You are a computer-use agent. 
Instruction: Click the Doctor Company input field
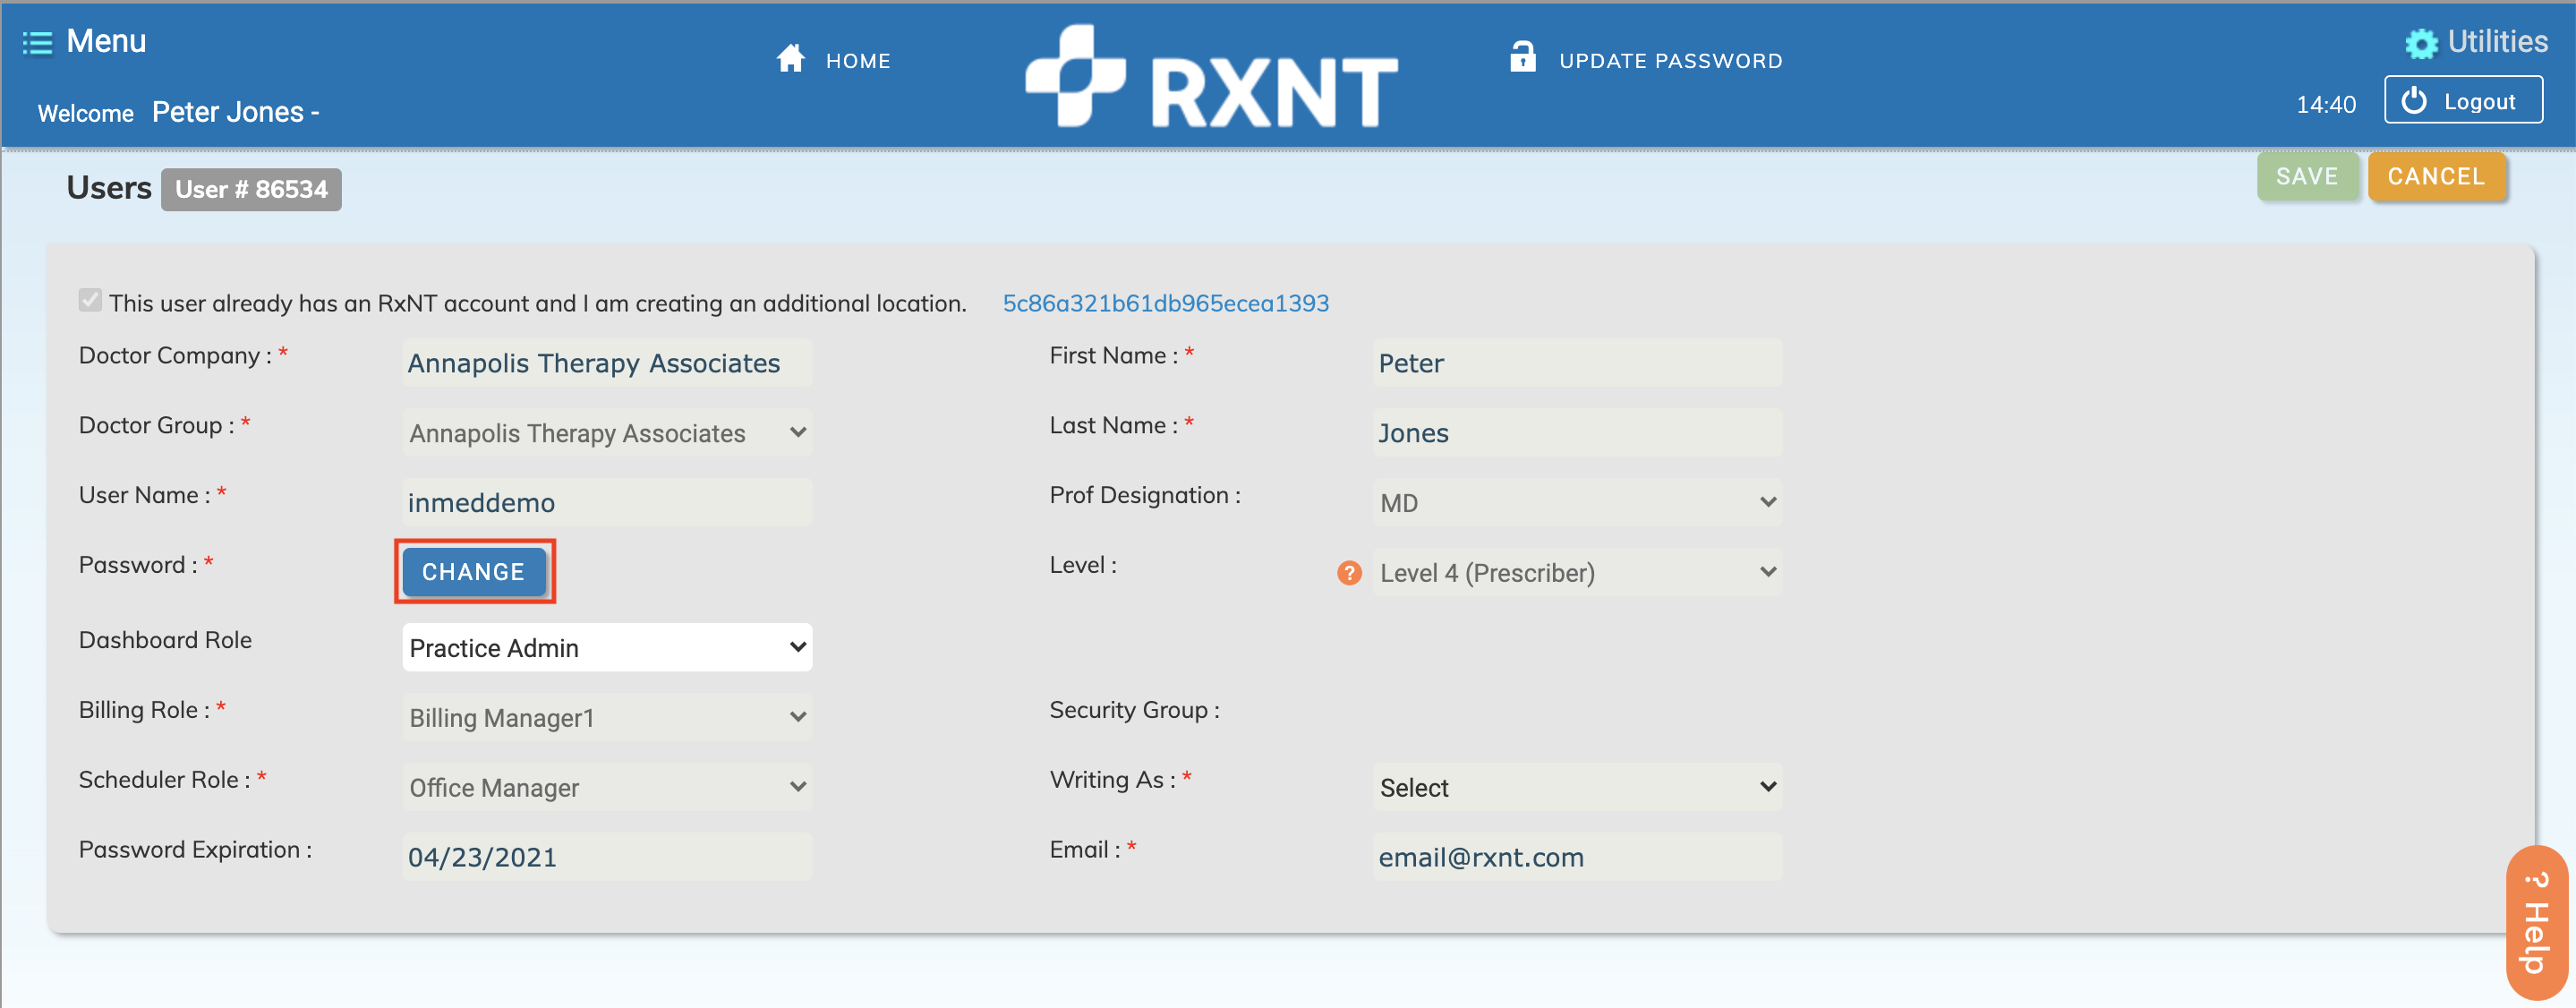[x=607, y=363]
